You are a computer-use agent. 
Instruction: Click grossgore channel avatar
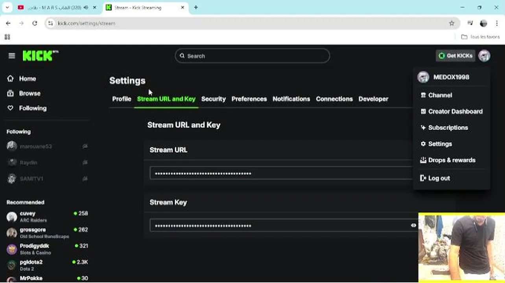pos(12,233)
